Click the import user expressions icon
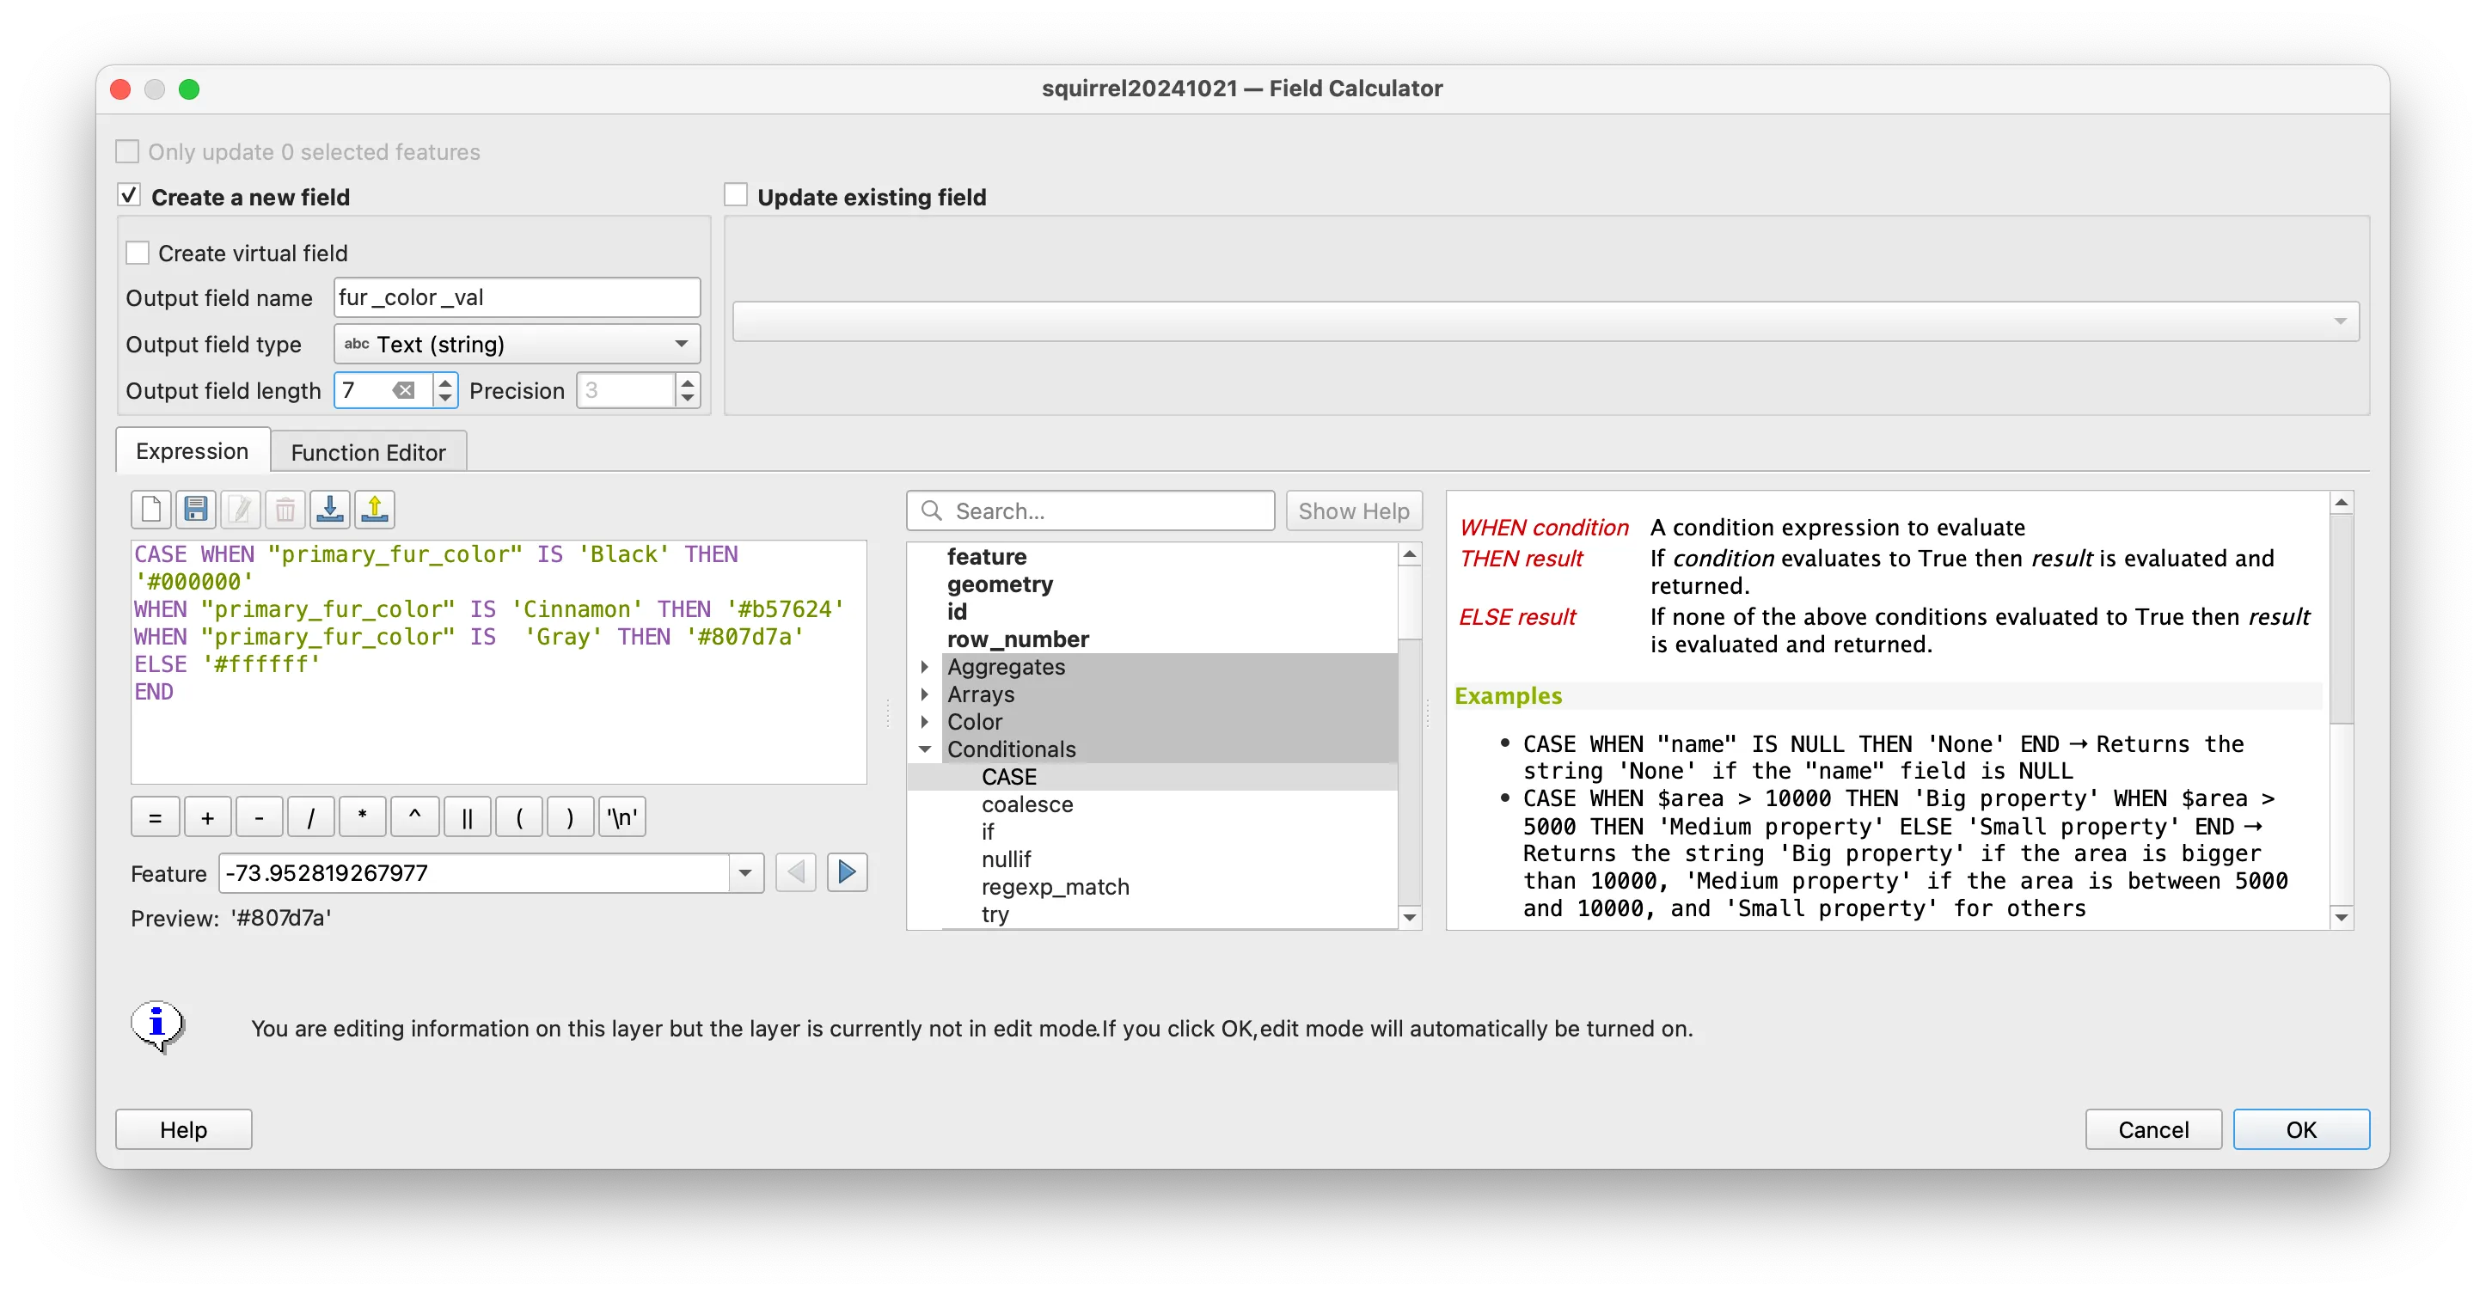Image resolution: width=2486 pixels, height=1296 pixels. (330, 510)
